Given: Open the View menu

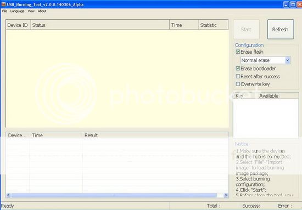Looking at the screenshot, I should point(31,11).
